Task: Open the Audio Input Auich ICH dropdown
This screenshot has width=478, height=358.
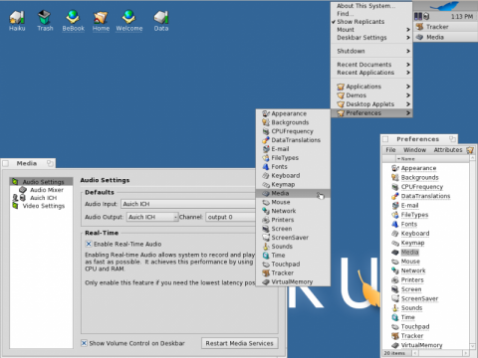Action: click(x=188, y=204)
